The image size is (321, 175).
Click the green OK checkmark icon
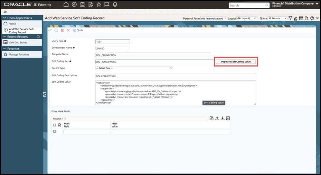(x=50, y=30)
